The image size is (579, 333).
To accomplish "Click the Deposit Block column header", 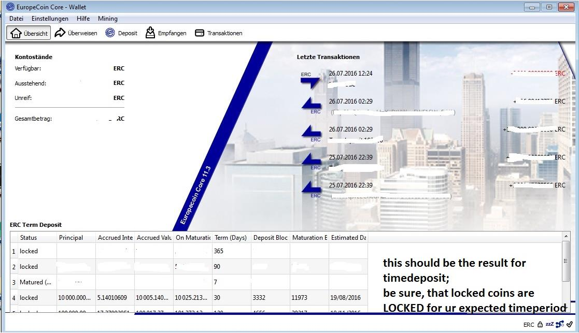I will click(x=271, y=238).
